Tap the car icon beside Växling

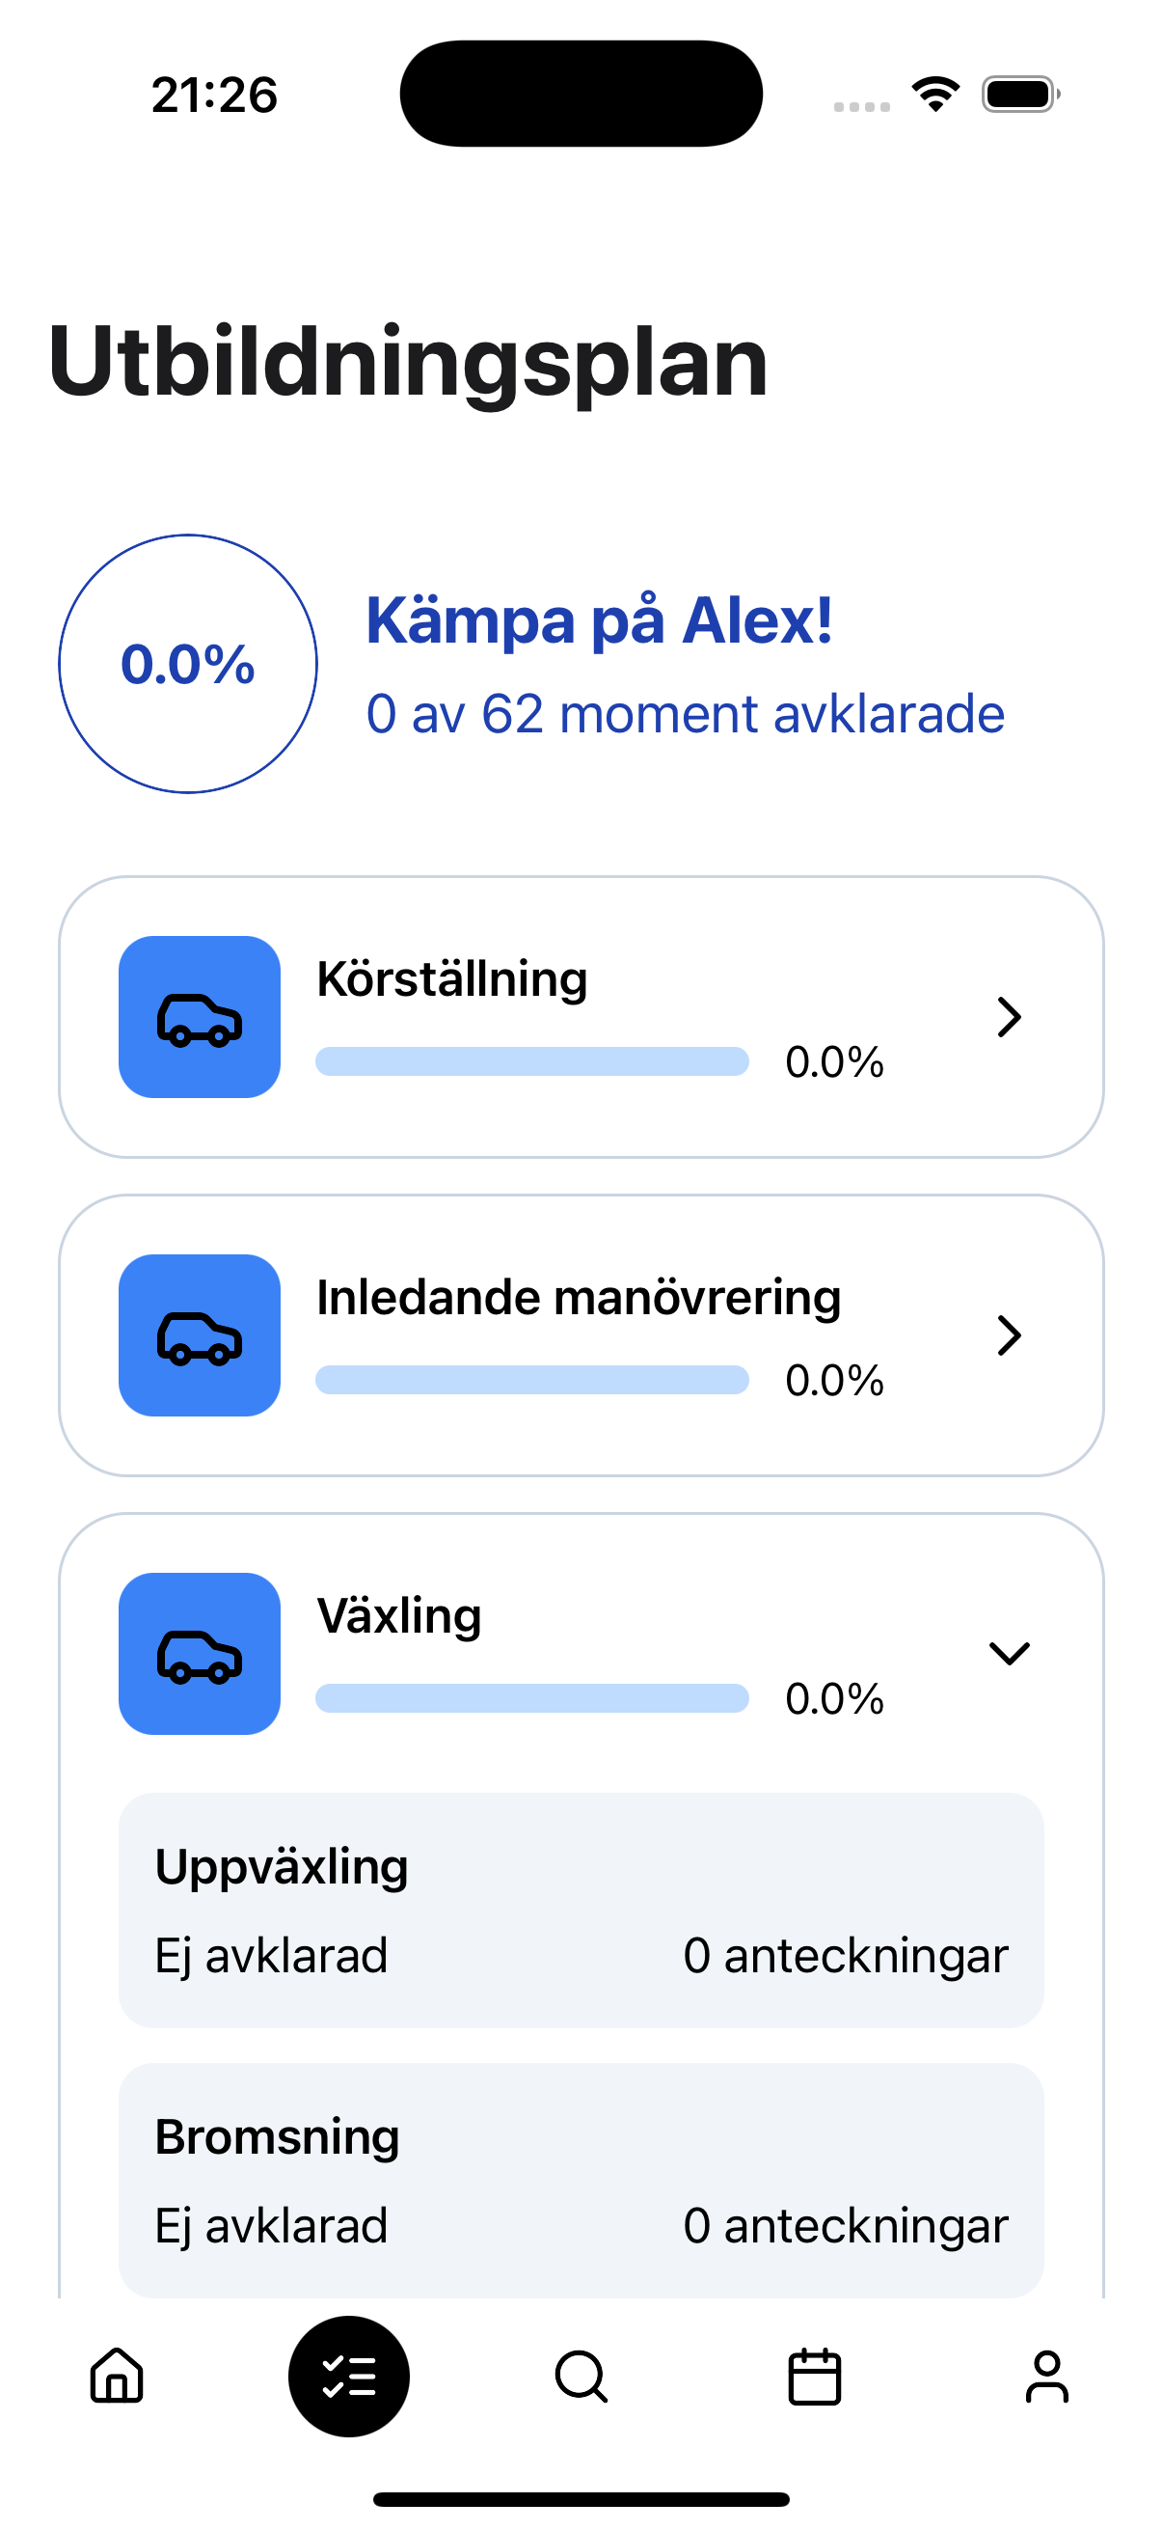click(200, 1653)
